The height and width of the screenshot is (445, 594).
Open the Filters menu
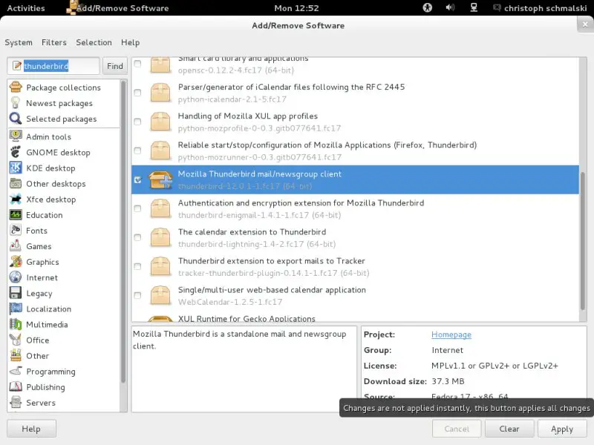[x=53, y=42]
